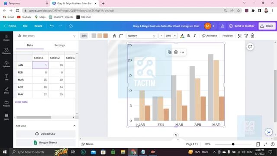277x156 pixels.
Task: Click the comment refresh icon on canvas
Action: [250, 47]
